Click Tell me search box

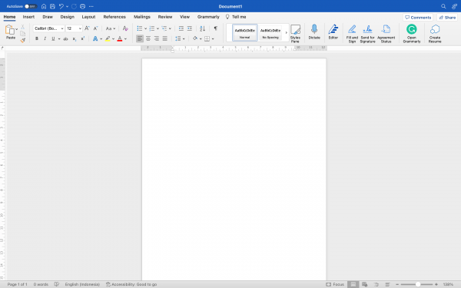pos(236,17)
